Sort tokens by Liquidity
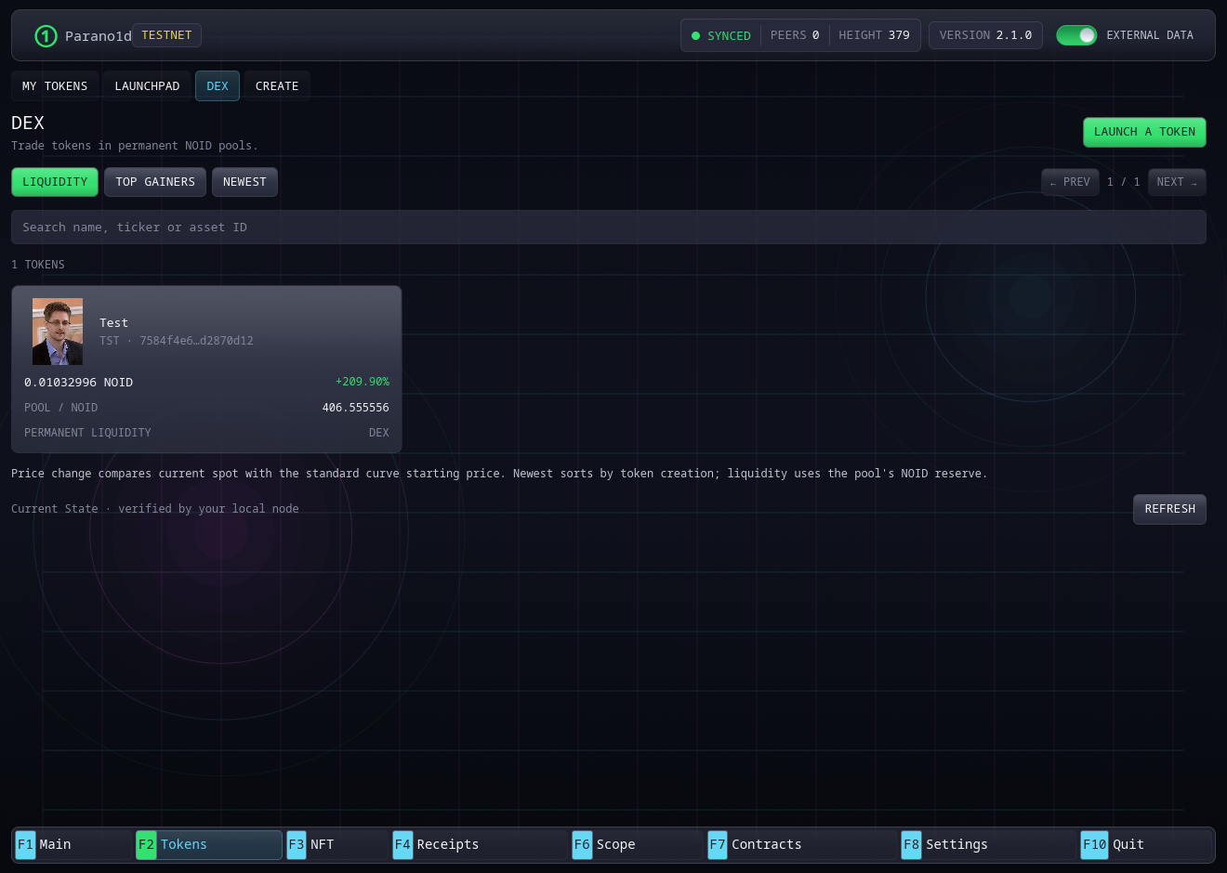1227x873 pixels. (x=55, y=182)
